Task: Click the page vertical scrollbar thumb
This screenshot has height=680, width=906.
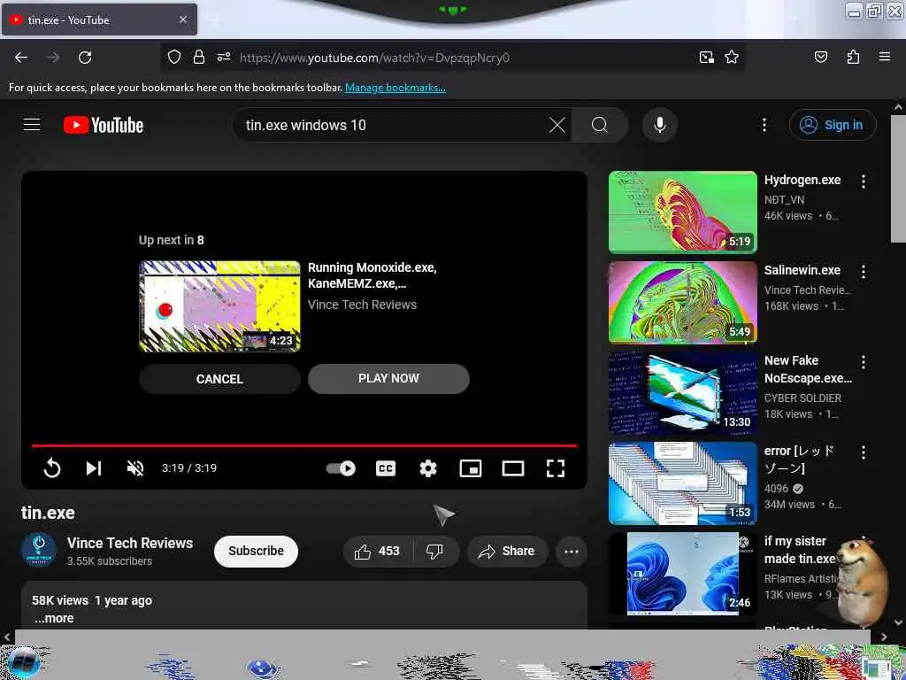Action: click(898, 179)
